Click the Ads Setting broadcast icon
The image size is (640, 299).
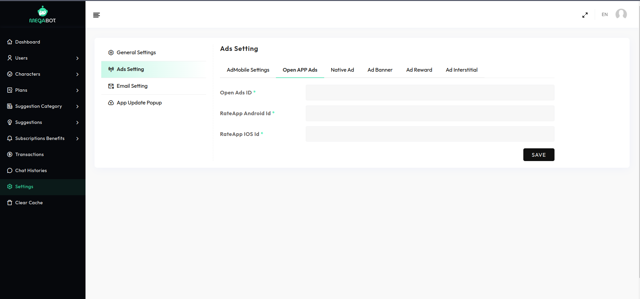tap(111, 69)
